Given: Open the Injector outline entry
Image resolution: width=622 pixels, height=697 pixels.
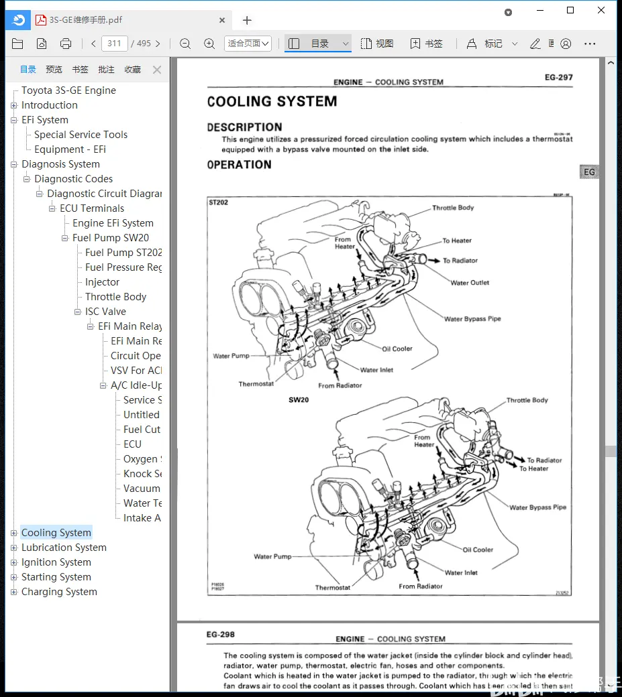Looking at the screenshot, I should 103,282.
